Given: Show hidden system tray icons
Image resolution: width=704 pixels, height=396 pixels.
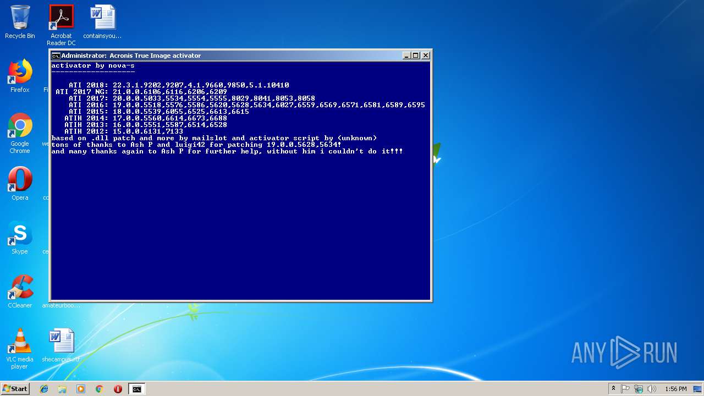Looking at the screenshot, I should (x=613, y=389).
